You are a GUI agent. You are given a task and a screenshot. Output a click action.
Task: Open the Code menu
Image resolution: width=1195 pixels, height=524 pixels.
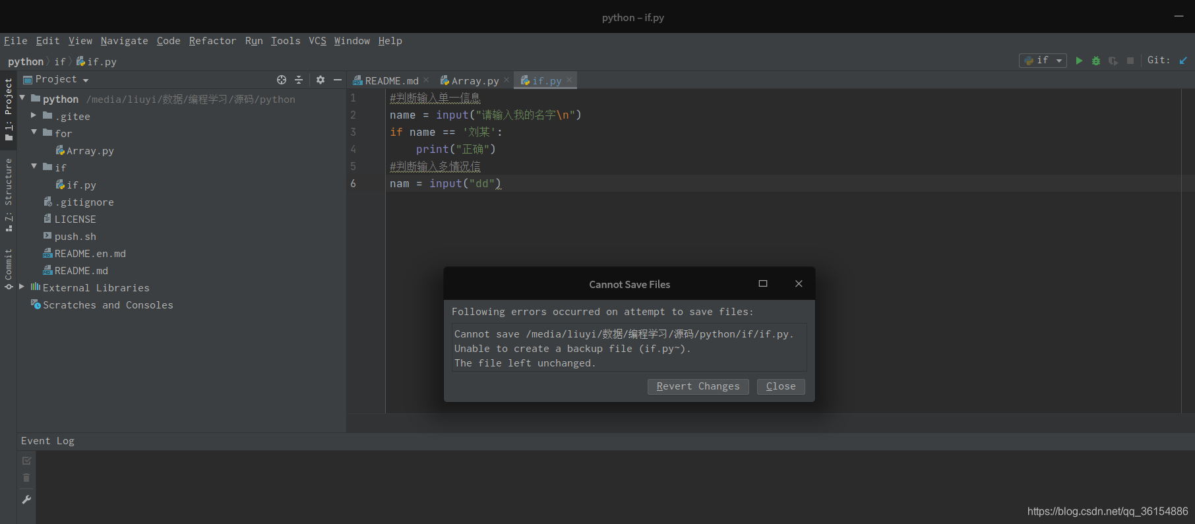click(168, 41)
